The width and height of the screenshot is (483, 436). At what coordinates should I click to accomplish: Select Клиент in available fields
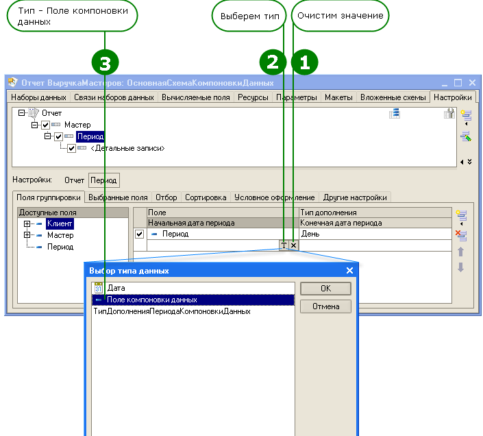(60, 223)
